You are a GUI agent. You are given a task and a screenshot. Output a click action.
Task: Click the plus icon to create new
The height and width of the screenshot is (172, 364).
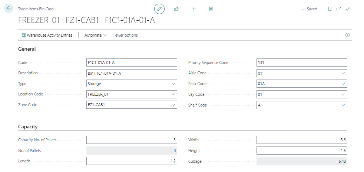(193, 9)
